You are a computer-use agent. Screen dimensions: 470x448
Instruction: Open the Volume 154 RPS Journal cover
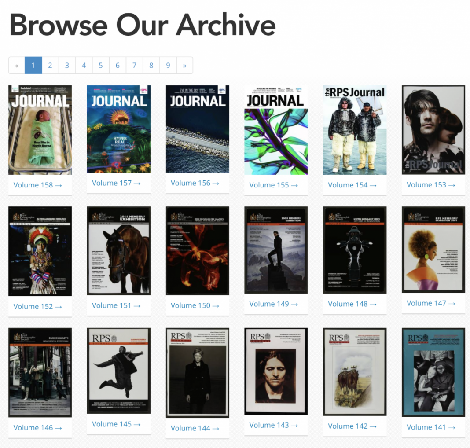coord(354,130)
